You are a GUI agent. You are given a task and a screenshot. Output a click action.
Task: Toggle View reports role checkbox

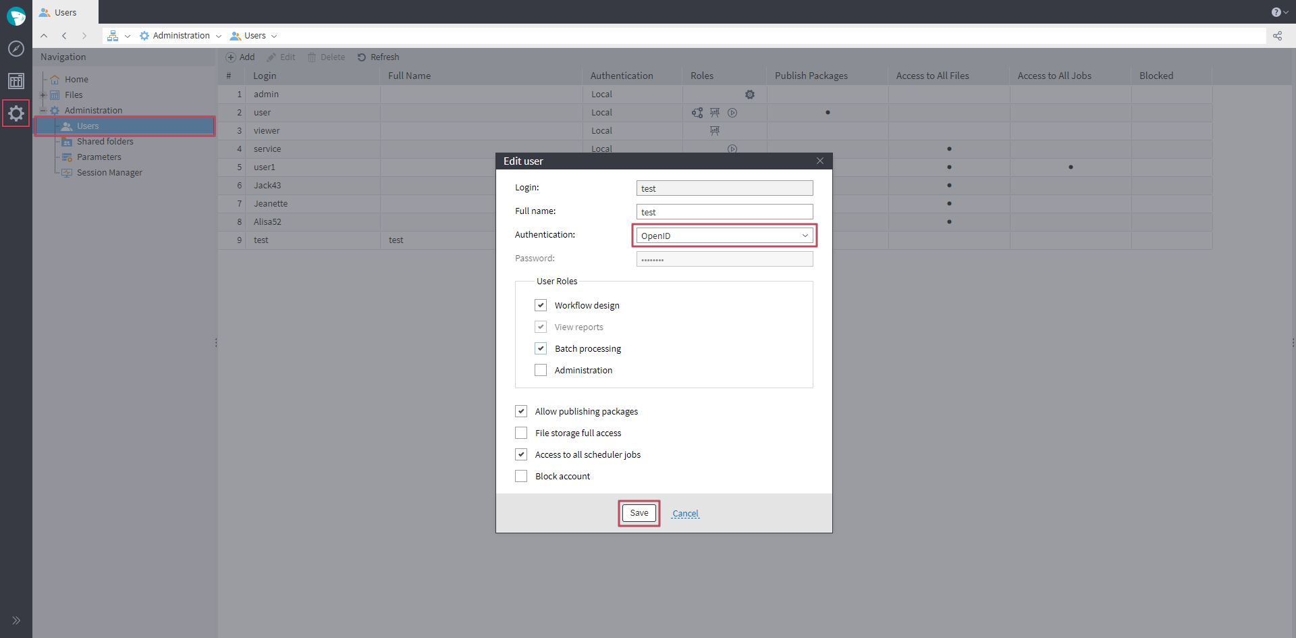point(541,327)
